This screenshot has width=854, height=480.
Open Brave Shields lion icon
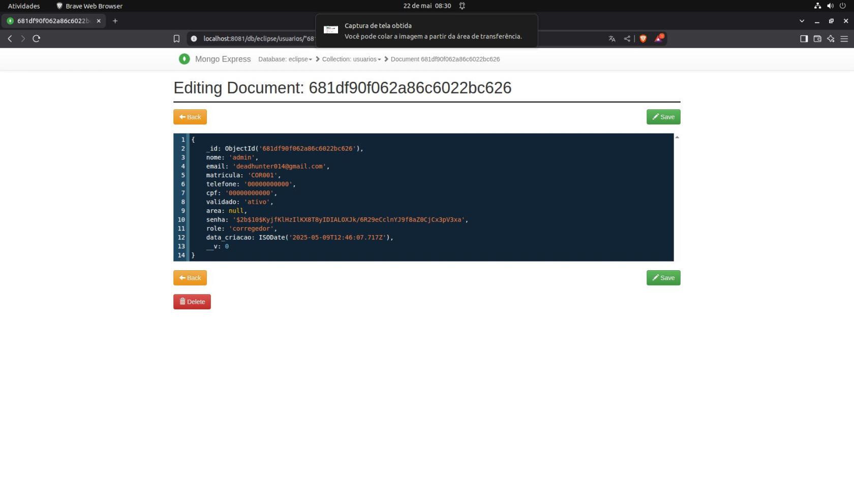pos(643,39)
